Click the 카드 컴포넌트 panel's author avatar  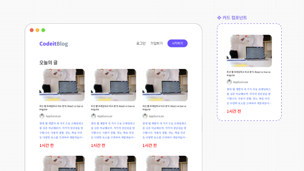coord(229,82)
